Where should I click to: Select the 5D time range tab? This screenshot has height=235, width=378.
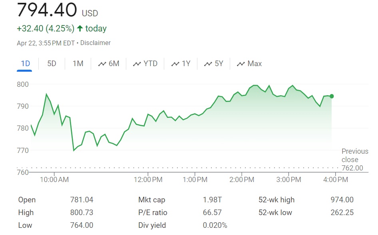(x=52, y=64)
